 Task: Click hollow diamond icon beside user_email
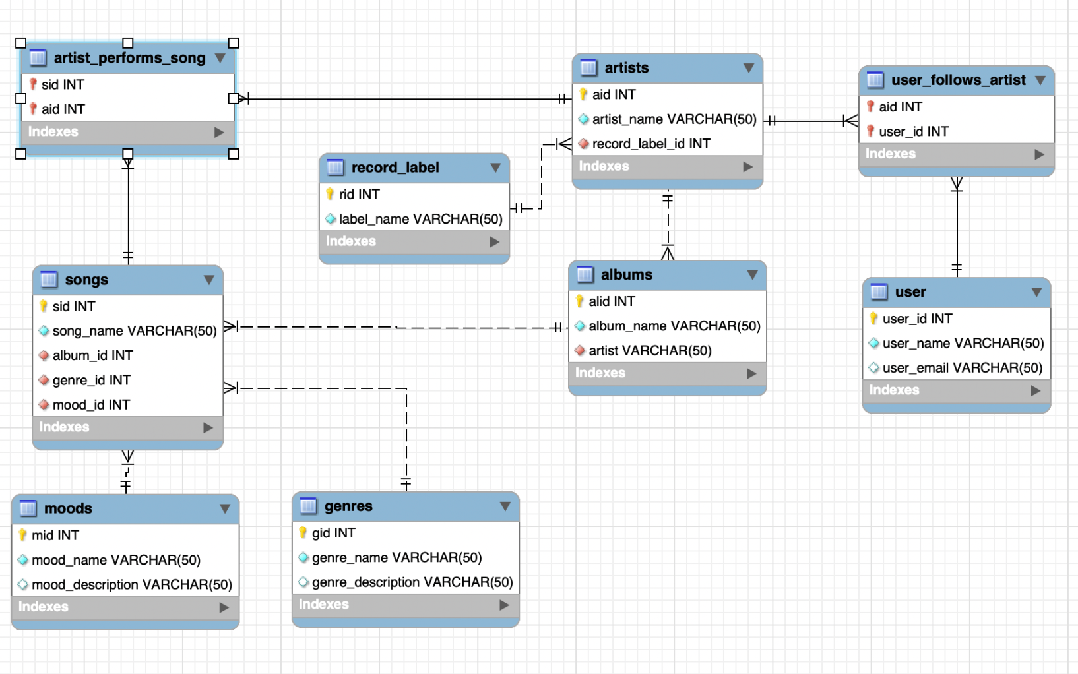point(873,368)
